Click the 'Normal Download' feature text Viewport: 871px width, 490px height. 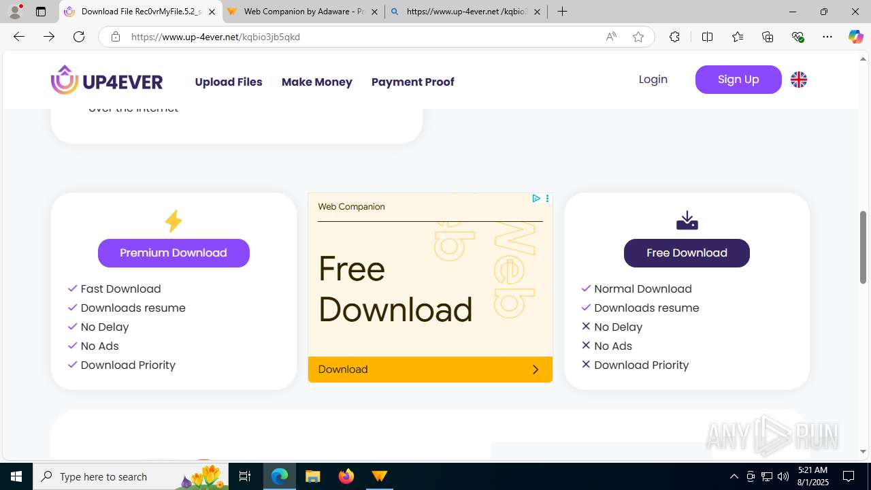pyautogui.click(x=643, y=289)
